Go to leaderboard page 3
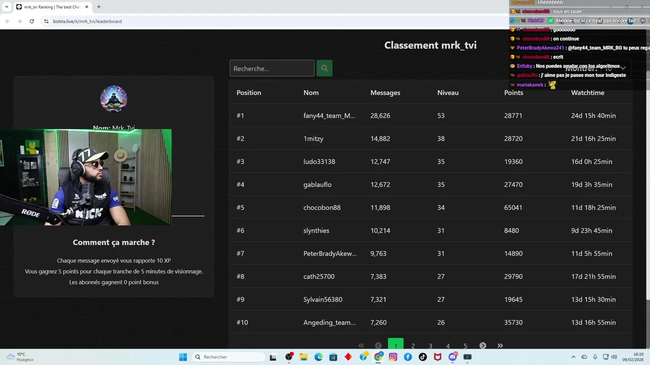Viewport: 650px width, 365px height. coord(430,346)
